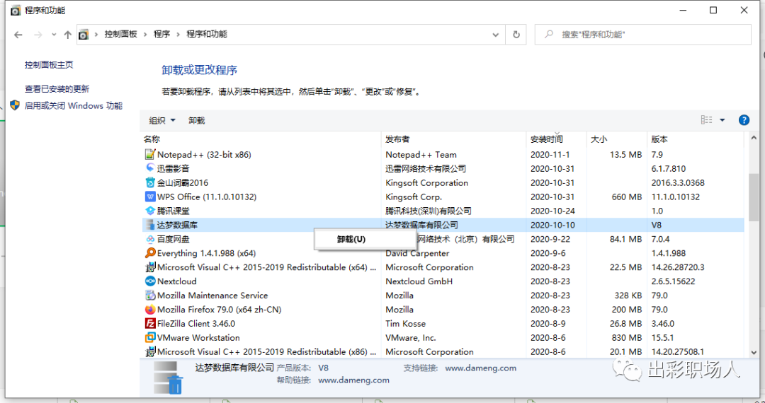Select the 迅雷影音 row
The image size is (765, 403).
click(x=443, y=169)
